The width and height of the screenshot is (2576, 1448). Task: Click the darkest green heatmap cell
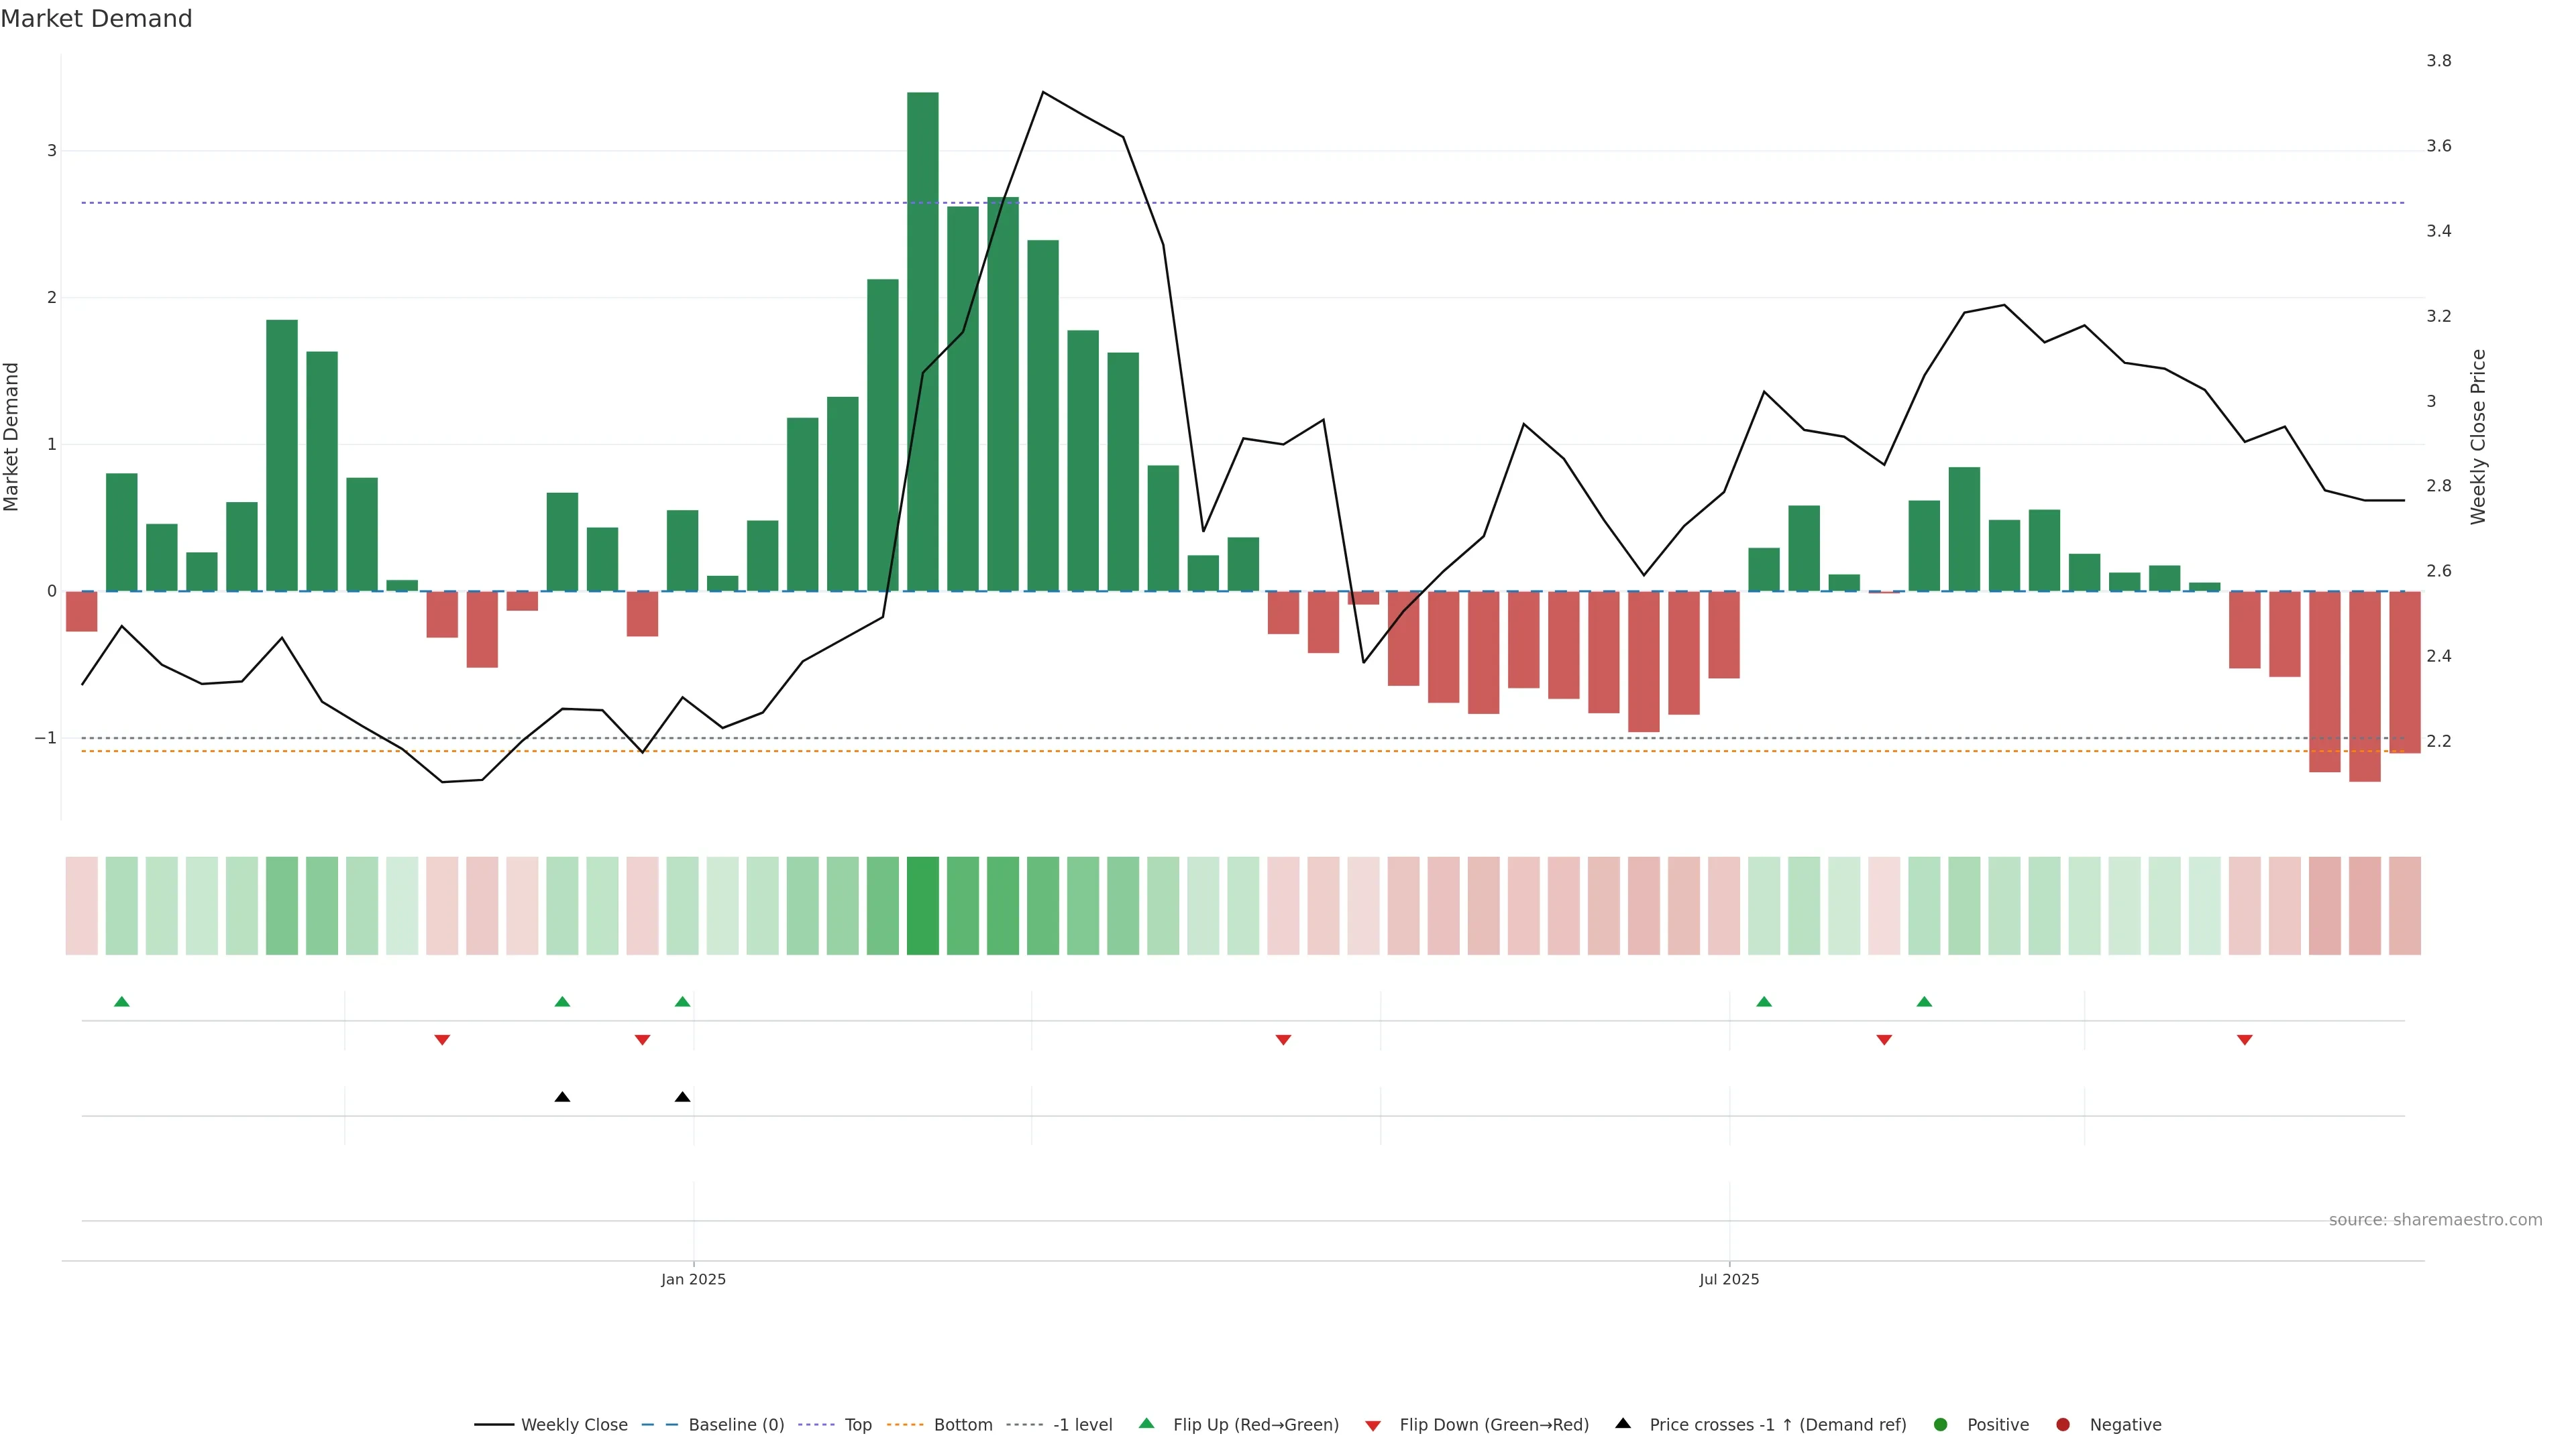point(922,906)
